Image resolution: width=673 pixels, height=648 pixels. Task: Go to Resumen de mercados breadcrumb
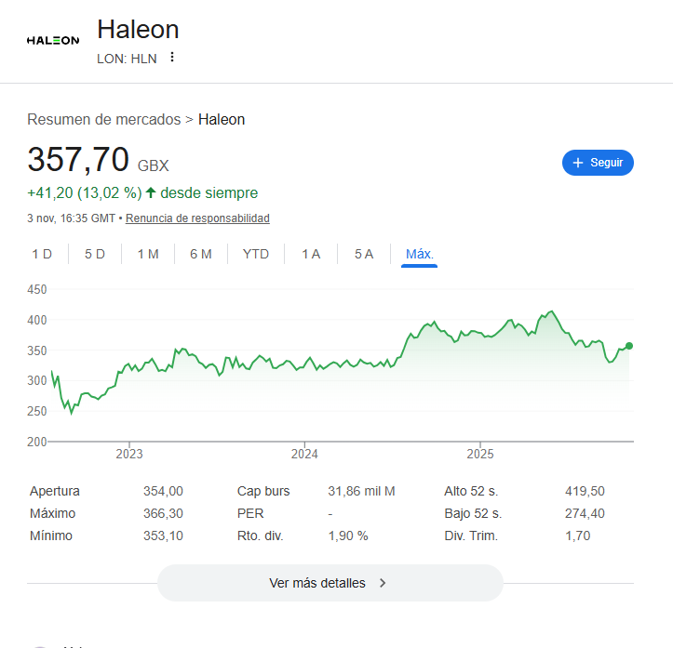[x=103, y=119]
